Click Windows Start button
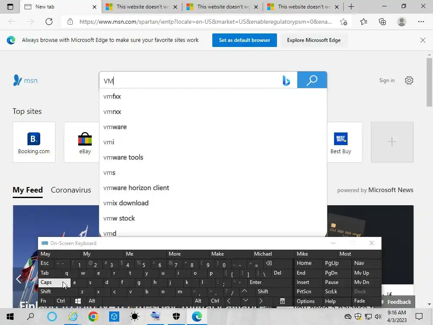The height and width of the screenshot is (325, 433). point(10,317)
